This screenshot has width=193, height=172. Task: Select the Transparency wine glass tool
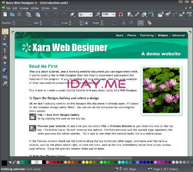pyautogui.click(x=5, y=64)
